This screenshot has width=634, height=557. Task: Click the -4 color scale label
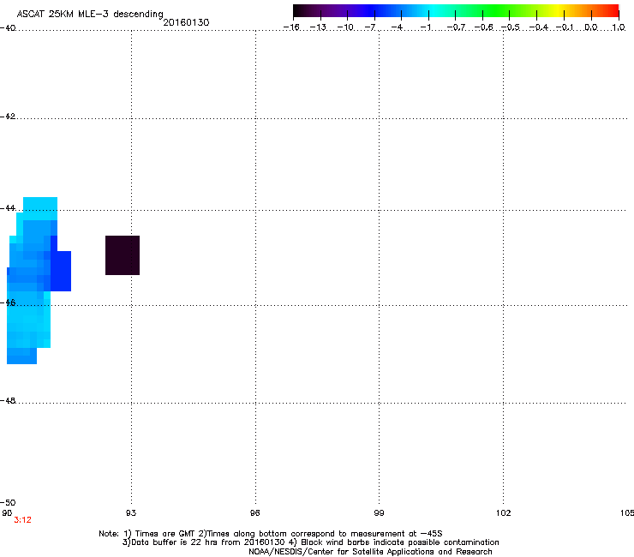point(397,27)
